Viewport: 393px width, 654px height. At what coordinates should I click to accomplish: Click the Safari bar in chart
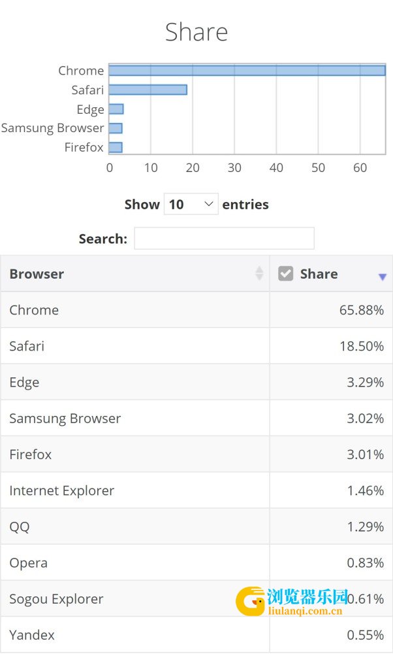148,90
